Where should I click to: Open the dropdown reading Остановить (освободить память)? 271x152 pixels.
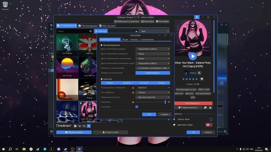[153, 68]
